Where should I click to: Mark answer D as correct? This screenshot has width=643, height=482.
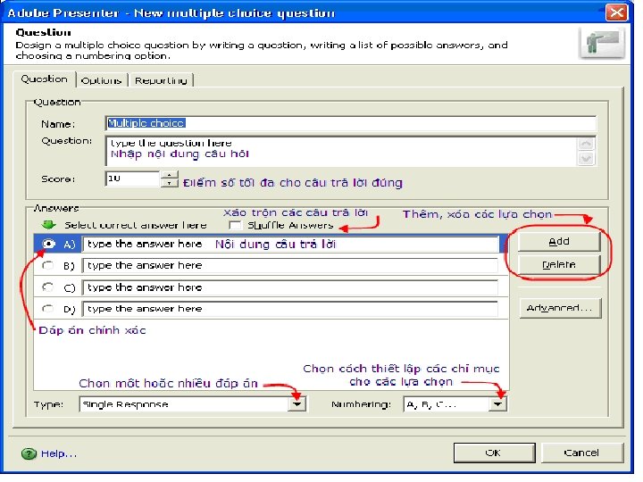pyautogui.click(x=48, y=308)
